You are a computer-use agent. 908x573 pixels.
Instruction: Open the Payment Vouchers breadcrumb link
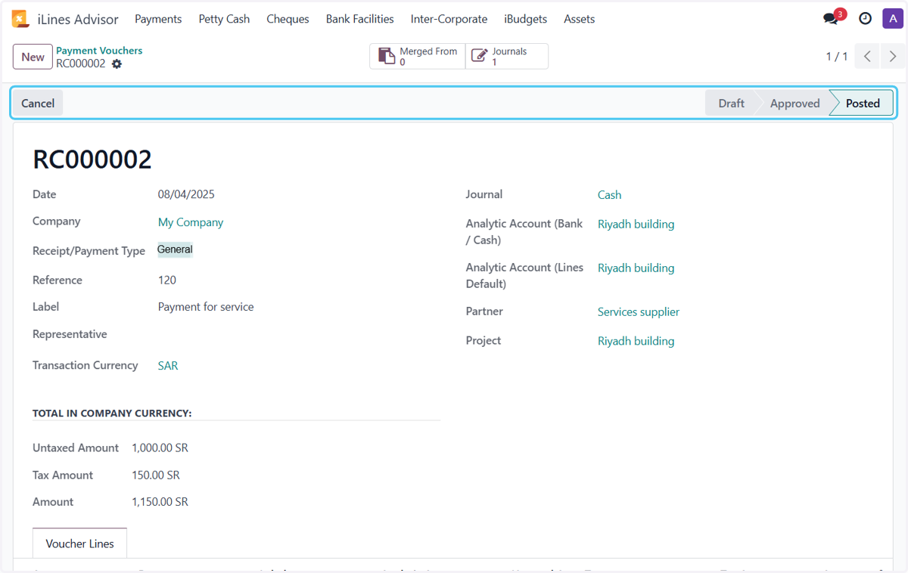coord(99,51)
